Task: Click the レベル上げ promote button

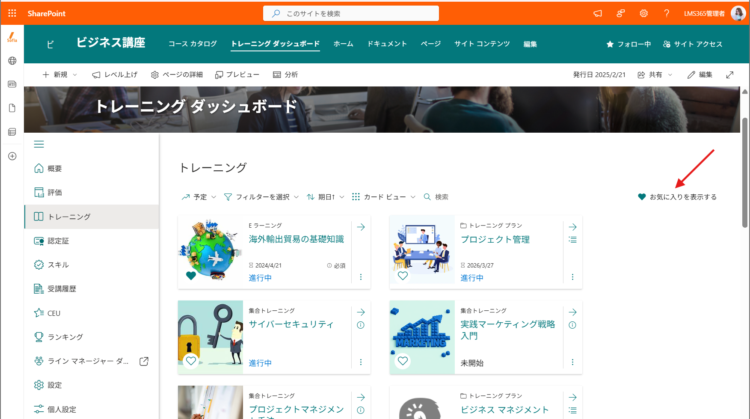Action: [x=115, y=75]
